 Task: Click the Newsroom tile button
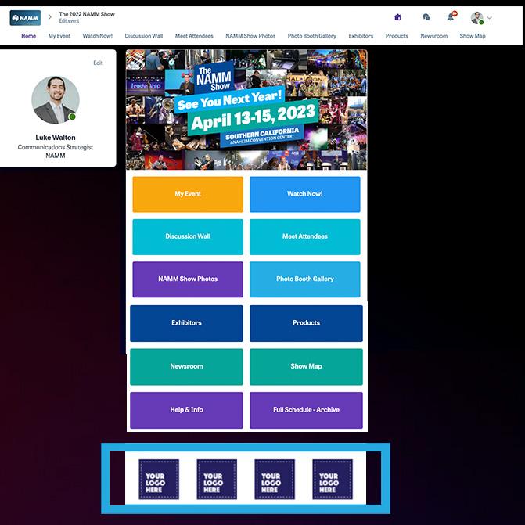point(186,367)
